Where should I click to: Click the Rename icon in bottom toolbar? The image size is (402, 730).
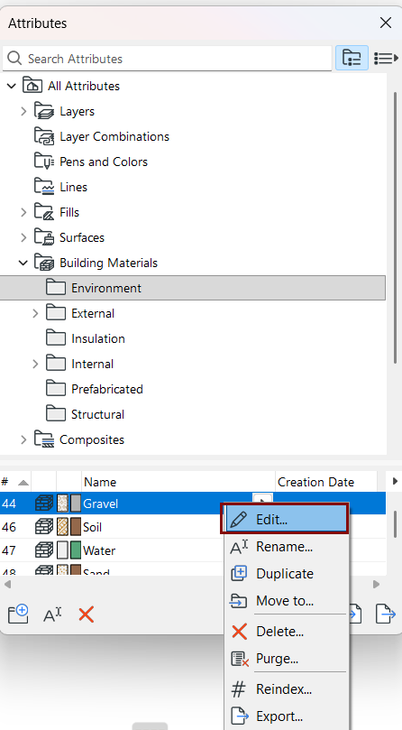(52, 615)
